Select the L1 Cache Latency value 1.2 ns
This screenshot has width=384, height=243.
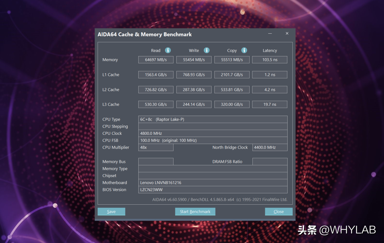coord(270,75)
